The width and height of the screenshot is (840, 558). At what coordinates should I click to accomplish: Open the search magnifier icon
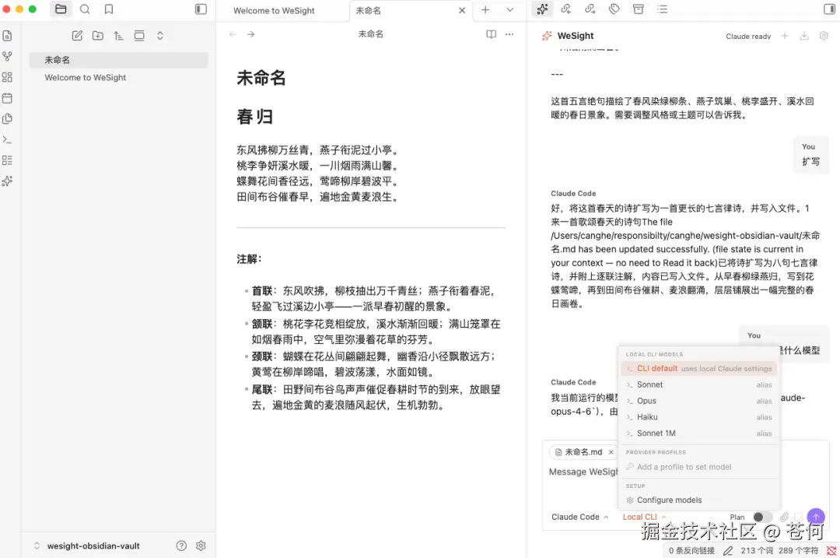point(85,9)
